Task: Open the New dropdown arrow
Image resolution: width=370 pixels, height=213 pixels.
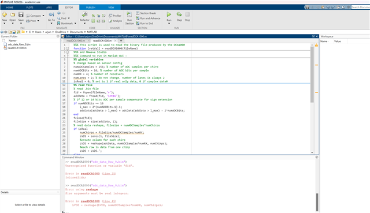Action: tap(4, 23)
